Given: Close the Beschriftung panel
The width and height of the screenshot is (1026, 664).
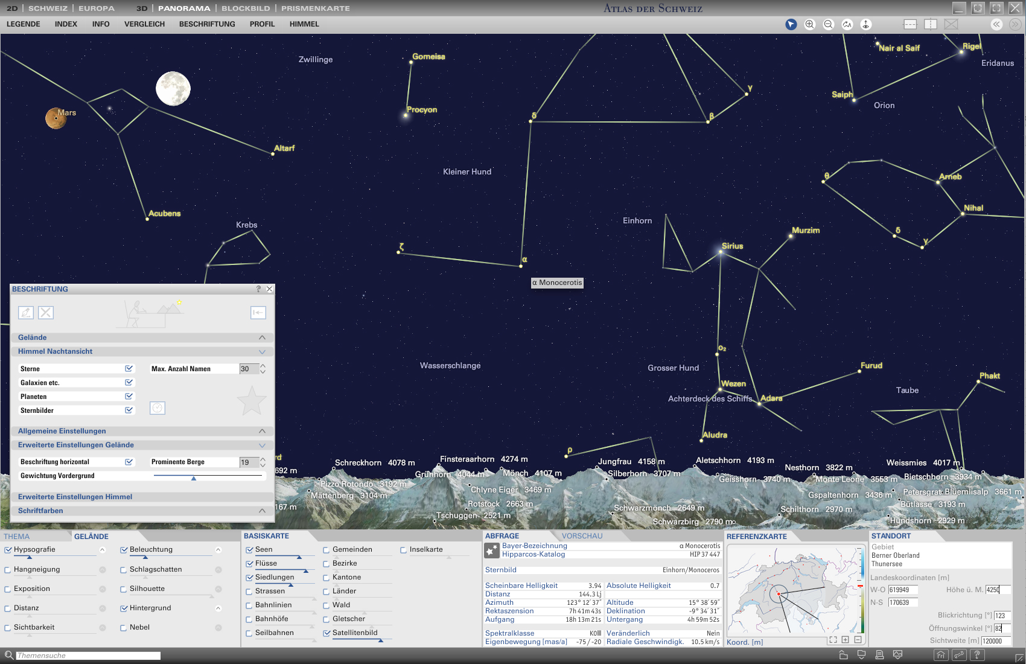Looking at the screenshot, I should coord(270,289).
